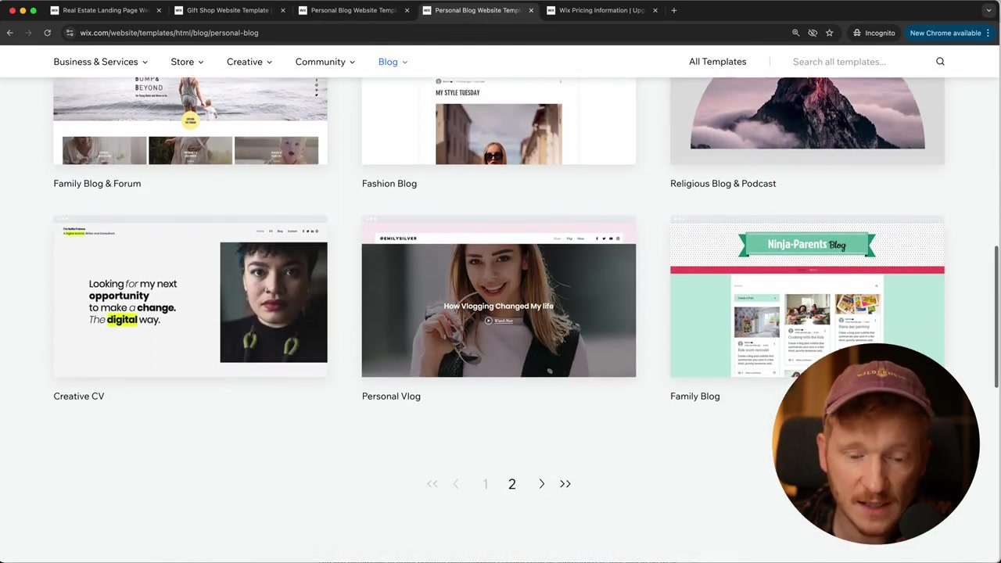Click the eye-slash tracking protection icon
This screenshot has width=1001, height=563.
click(x=813, y=33)
